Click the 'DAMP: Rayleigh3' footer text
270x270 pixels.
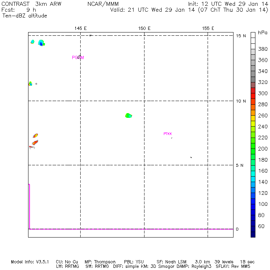(194, 266)
